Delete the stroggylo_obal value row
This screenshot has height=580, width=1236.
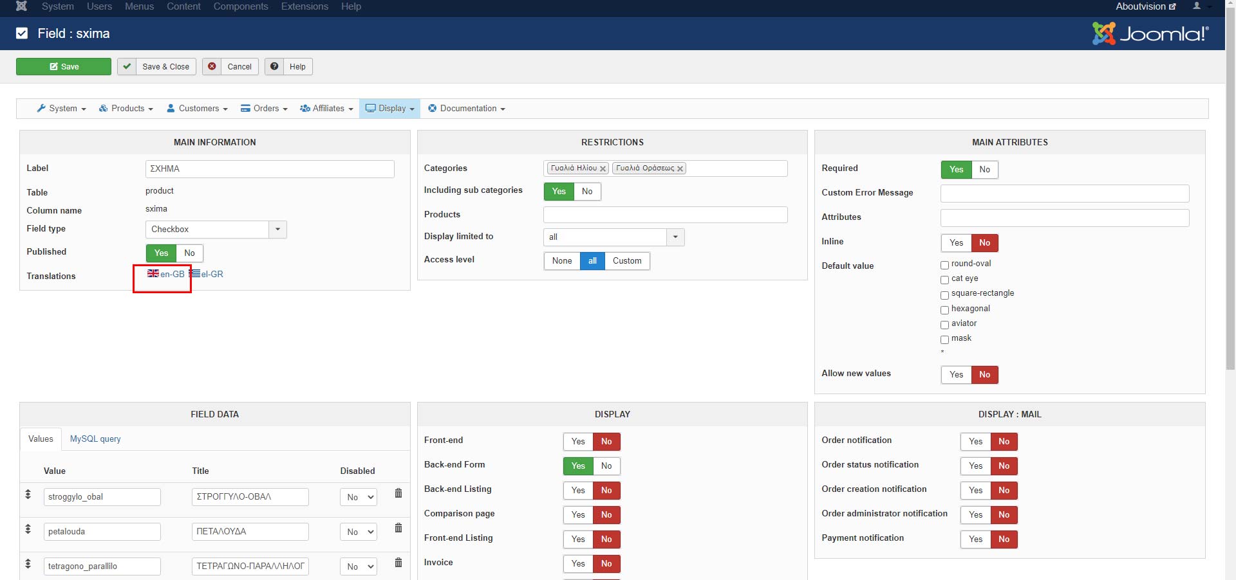click(x=398, y=493)
